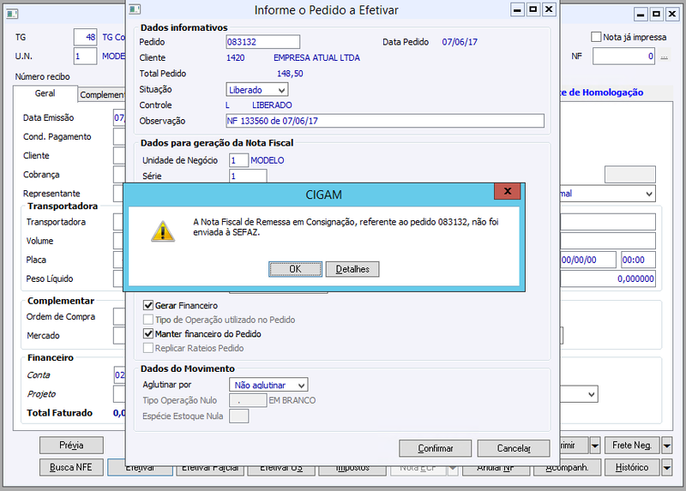Expand the combo box ending in 'mal'
This screenshot has height=491, width=686.
pos(649,194)
